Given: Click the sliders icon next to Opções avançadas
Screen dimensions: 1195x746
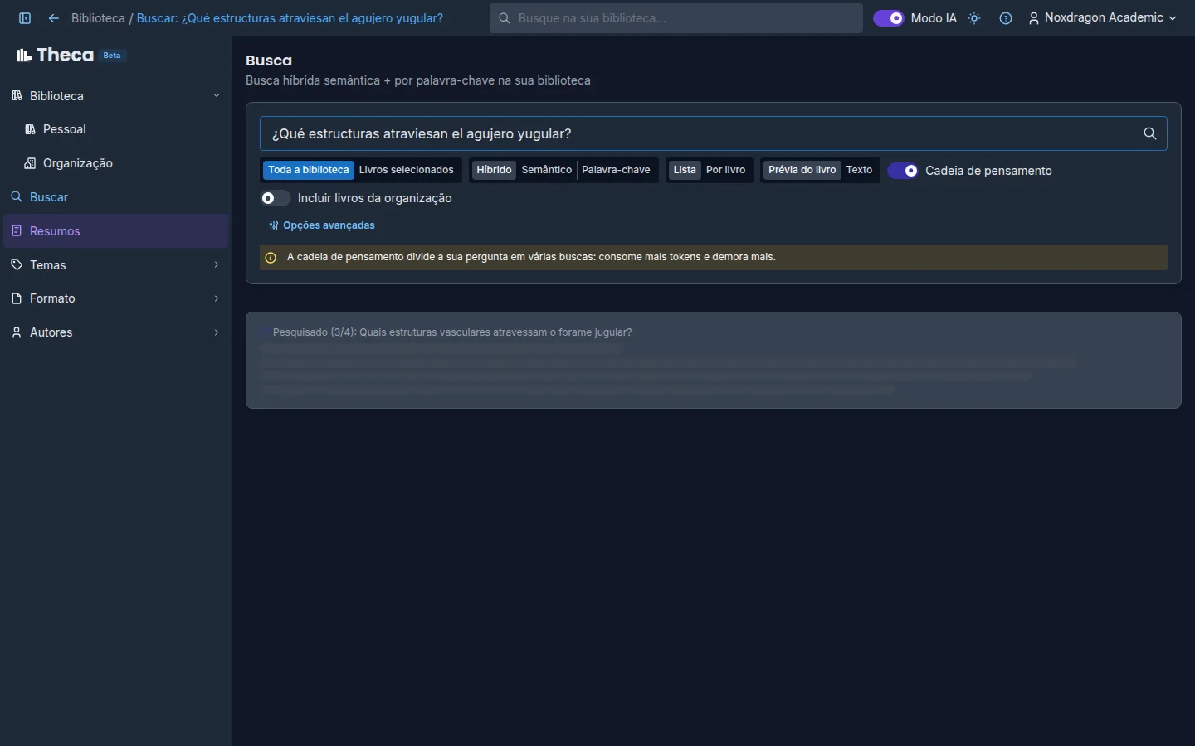Looking at the screenshot, I should (x=274, y=225).
